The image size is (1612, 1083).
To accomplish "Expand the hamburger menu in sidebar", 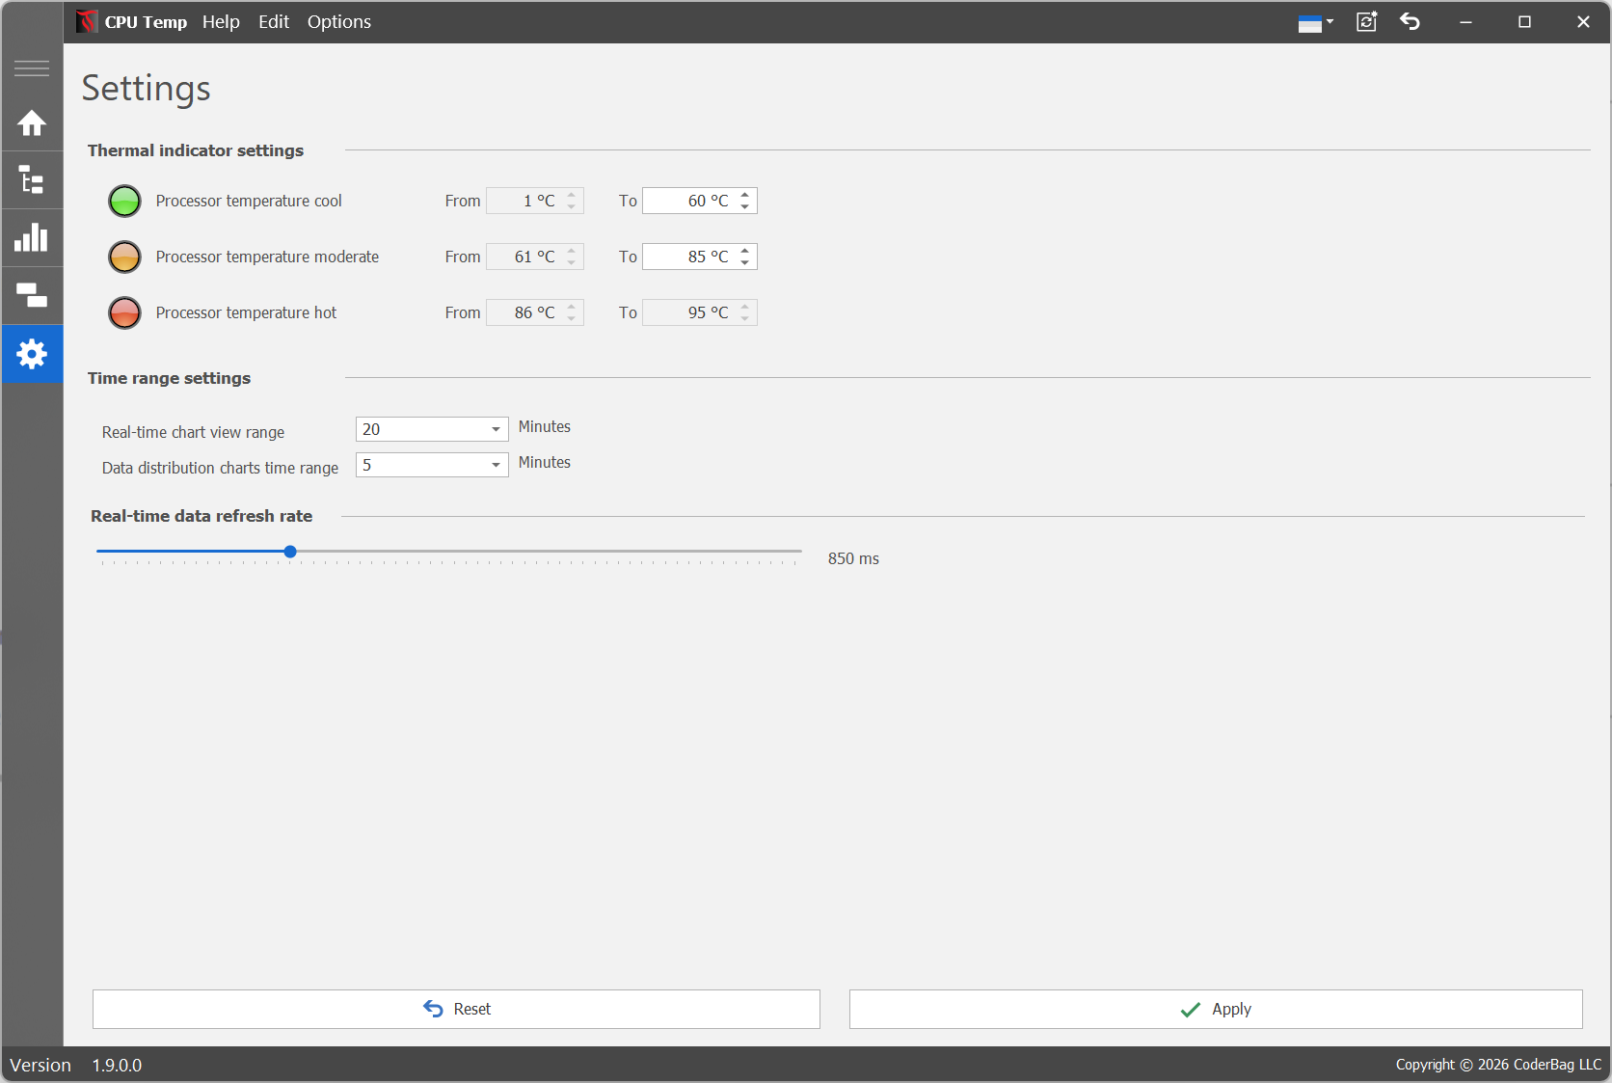I will click(32, 68).
